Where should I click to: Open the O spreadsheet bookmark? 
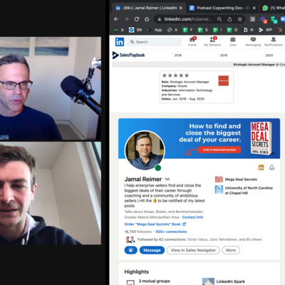pyautogui.click(x=232, y=30)
